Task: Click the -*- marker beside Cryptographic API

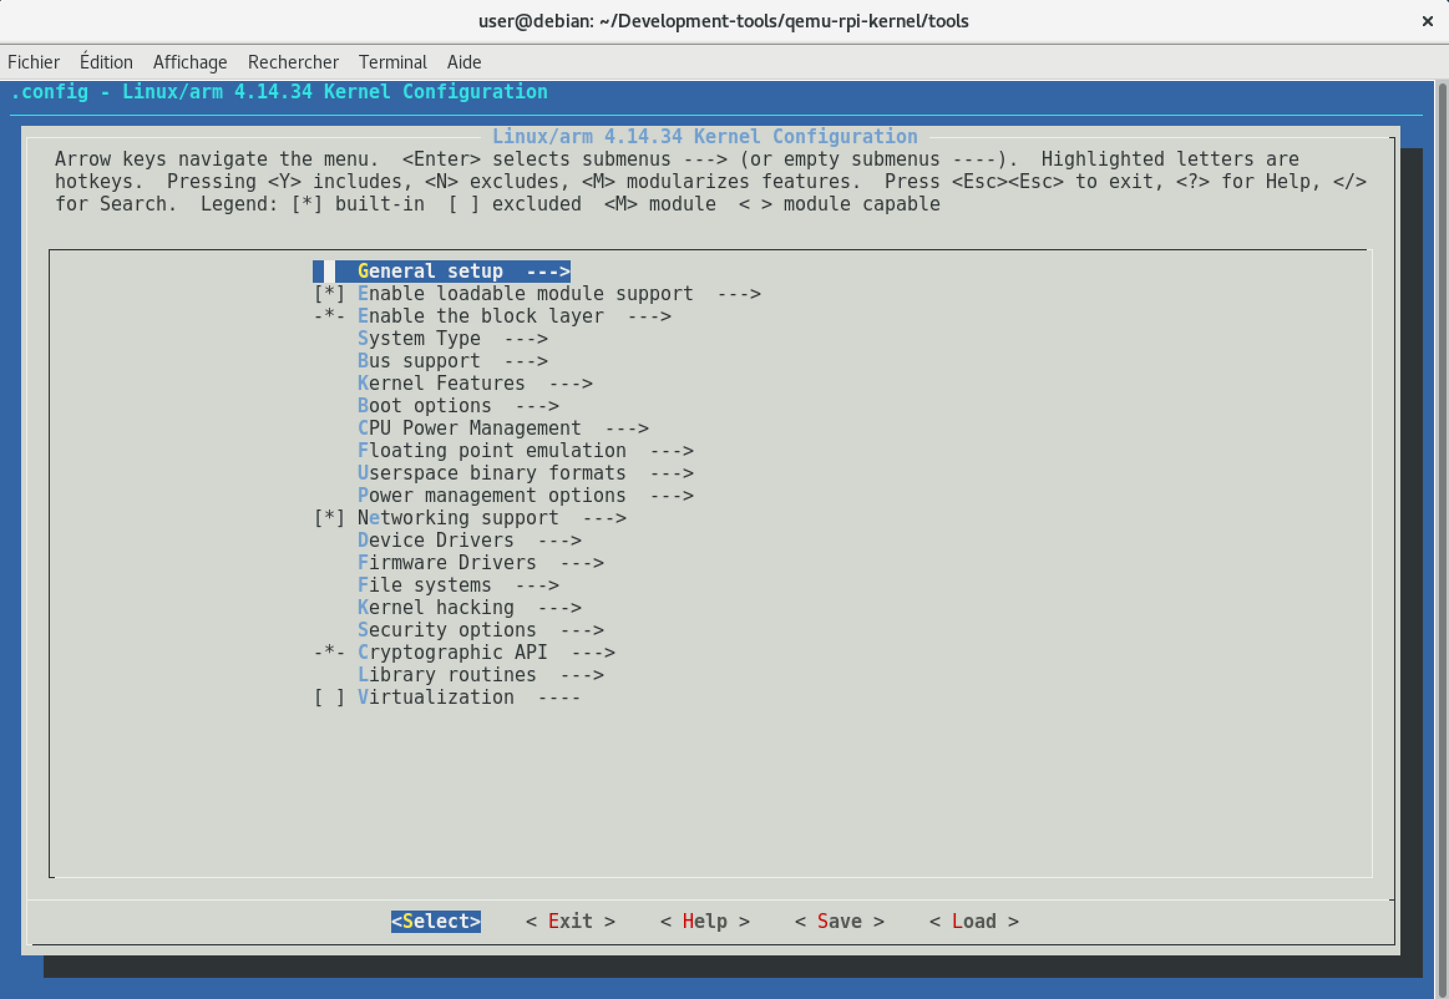Action: point(329,652)
